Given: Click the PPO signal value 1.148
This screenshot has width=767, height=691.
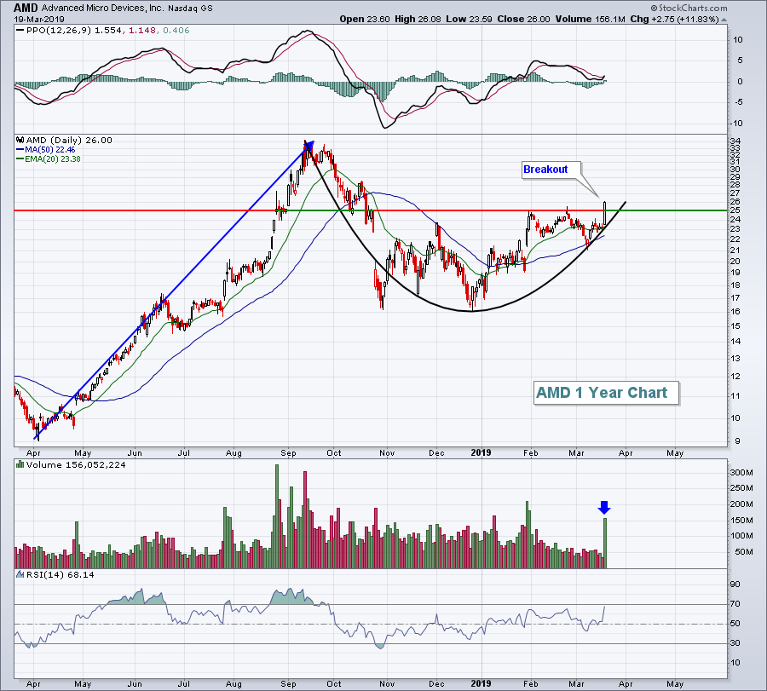Looking at the screenshot, I should [142, 31].
